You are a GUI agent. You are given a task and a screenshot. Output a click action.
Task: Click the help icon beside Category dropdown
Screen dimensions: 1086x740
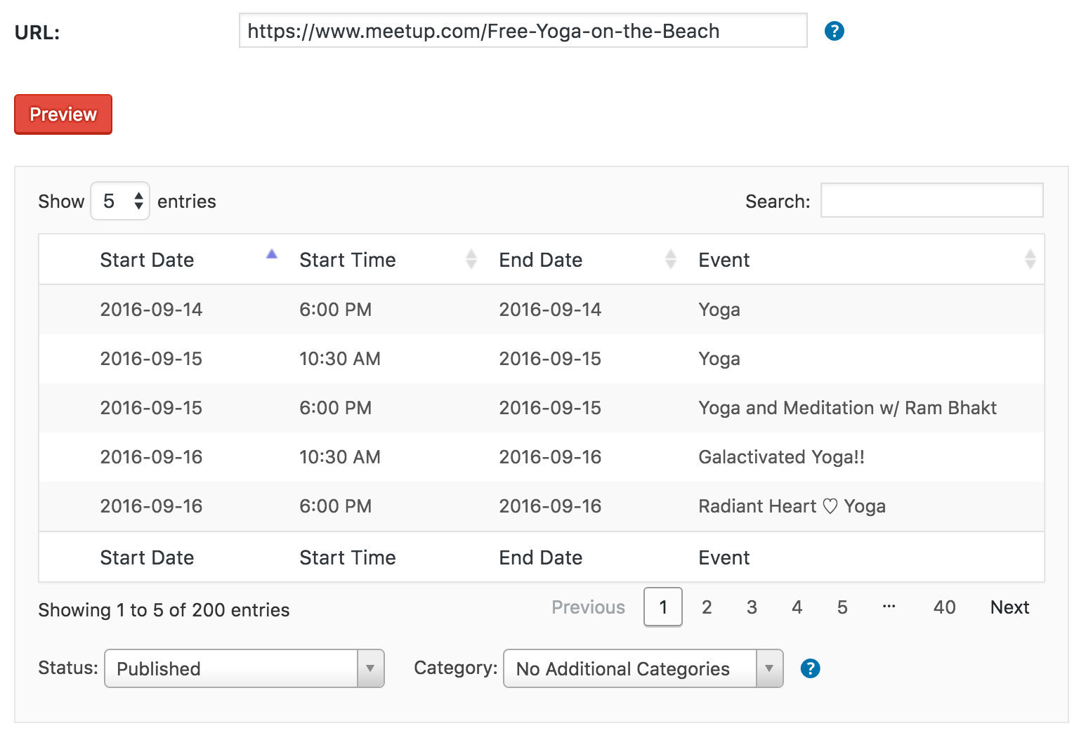[809, 668]
